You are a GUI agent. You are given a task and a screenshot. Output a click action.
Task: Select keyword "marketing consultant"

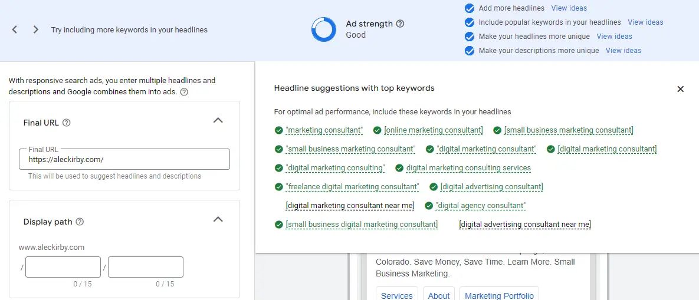[324, 130]
